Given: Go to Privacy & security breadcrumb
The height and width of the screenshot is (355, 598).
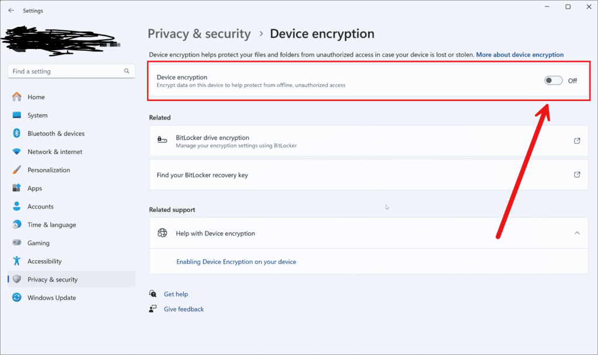Looking at the screenshot, I should [x=199, y=34].
